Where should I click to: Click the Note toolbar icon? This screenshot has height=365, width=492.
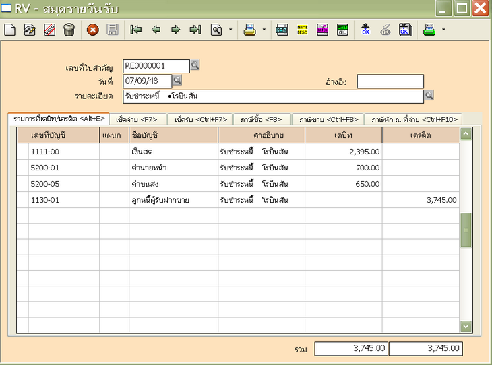pyautogui.click(x=282, y=30)
